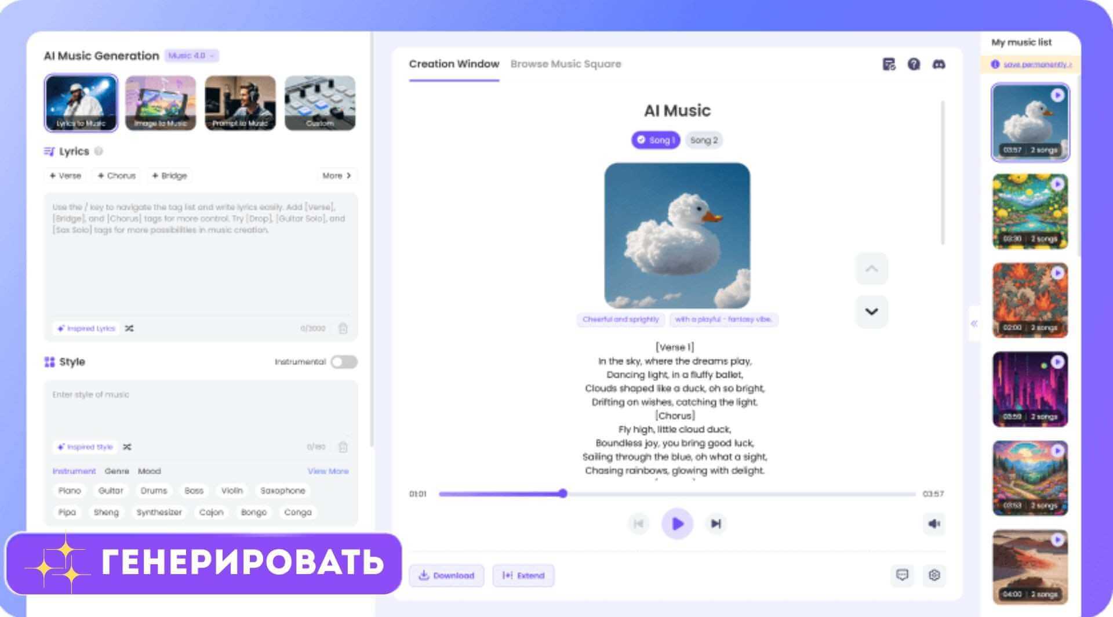
Task: Go to previous track with up chevron
Action: coord(871,269)
